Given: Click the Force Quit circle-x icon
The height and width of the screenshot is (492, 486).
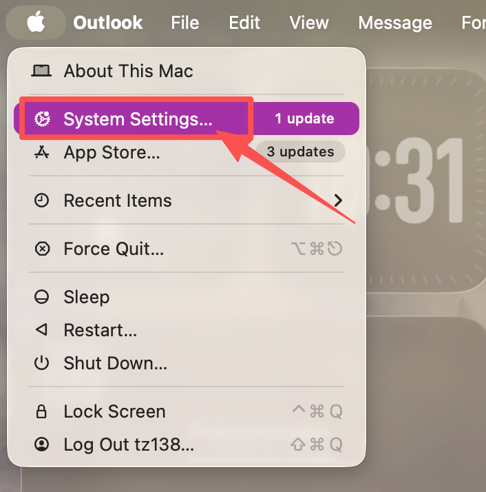Looking at the screenshot, I should (x=42, y=249).
